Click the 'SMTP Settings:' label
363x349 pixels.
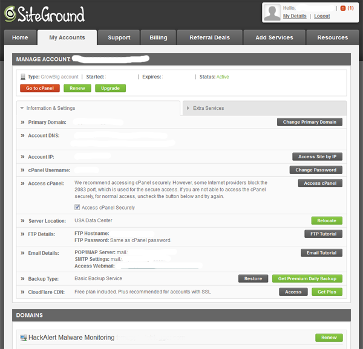click(x=92, y=260)
